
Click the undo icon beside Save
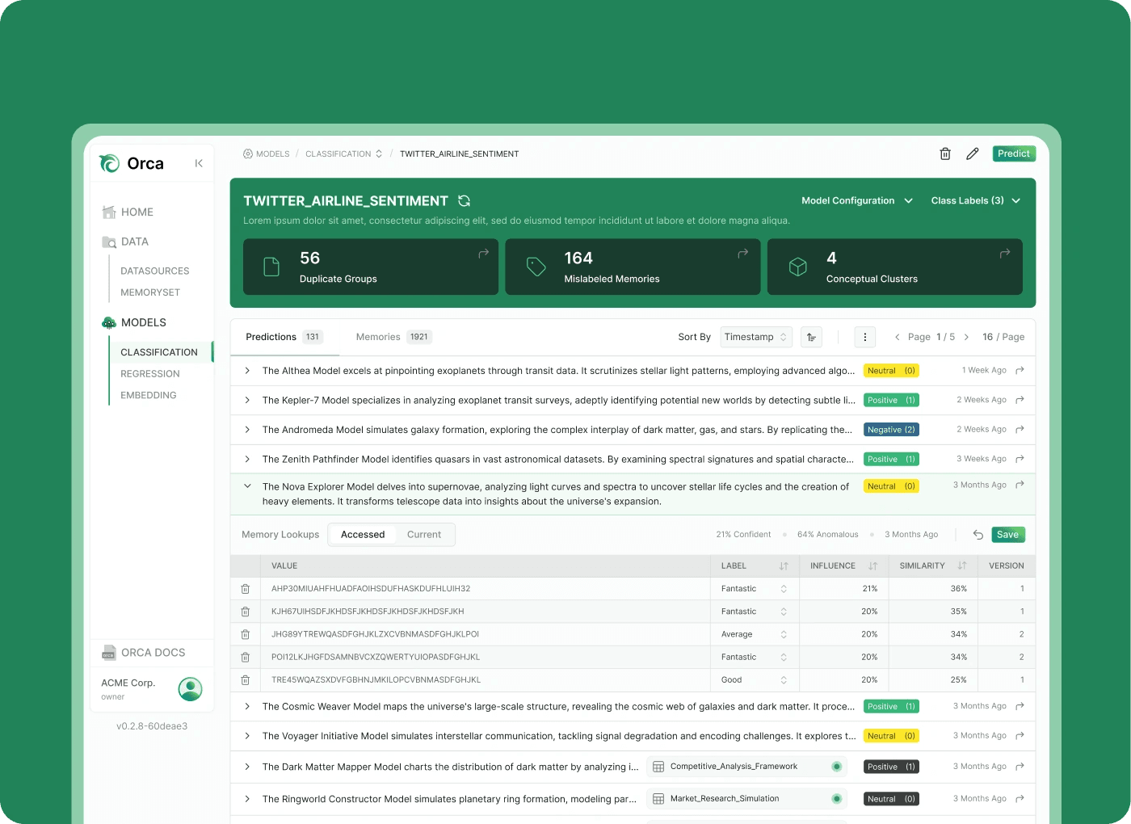pyautogui.click(x=978, y=535)
